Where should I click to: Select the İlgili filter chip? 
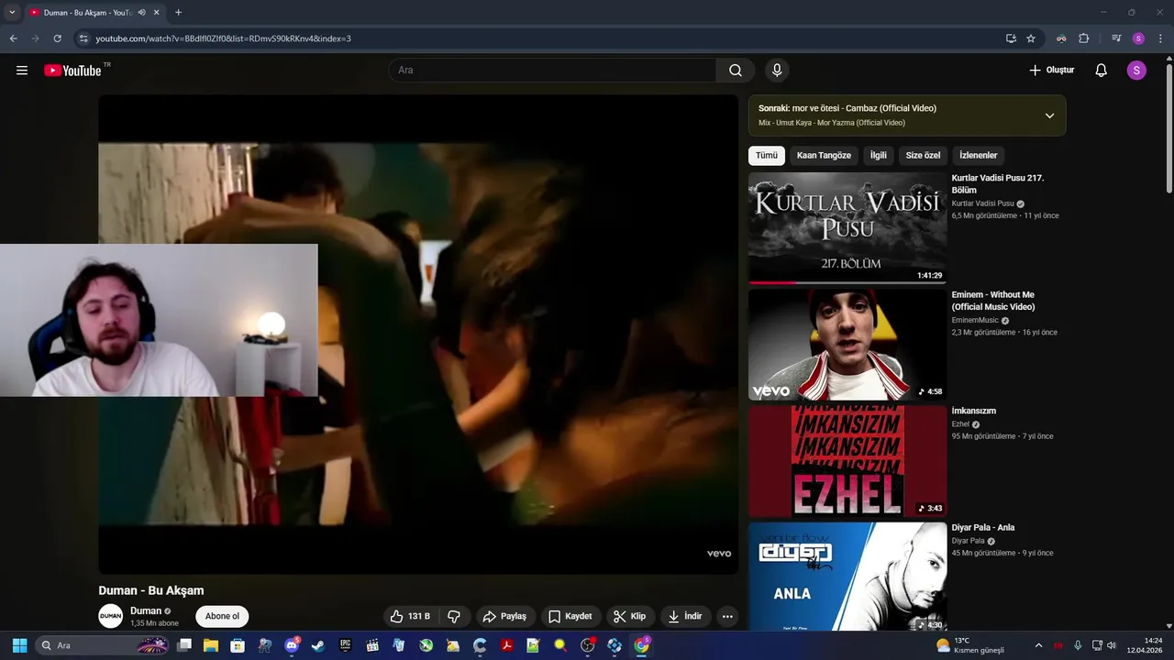(x=879, y=155)
